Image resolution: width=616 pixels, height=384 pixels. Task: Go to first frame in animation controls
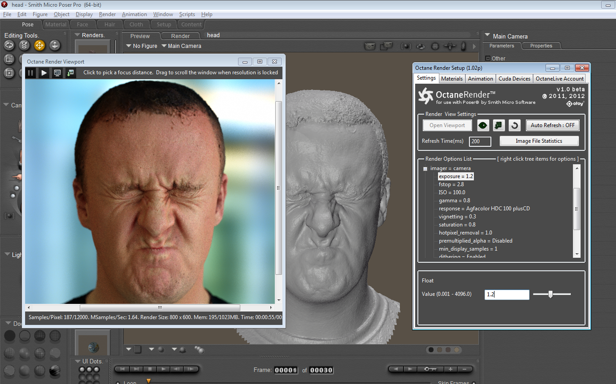coord(122,369)
